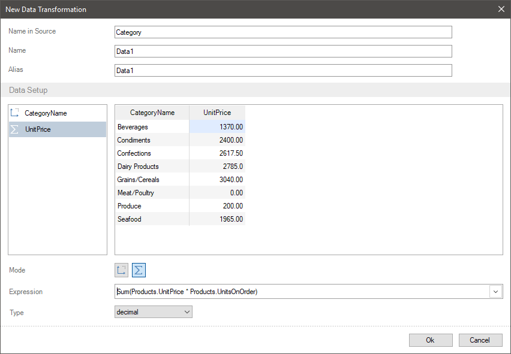The image size is (511, 354).
Task: Click the Dairy Products row cell
Action: [x=152, y=167]
